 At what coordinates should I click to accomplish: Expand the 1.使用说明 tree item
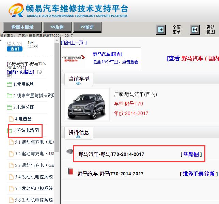click(24, 84)
